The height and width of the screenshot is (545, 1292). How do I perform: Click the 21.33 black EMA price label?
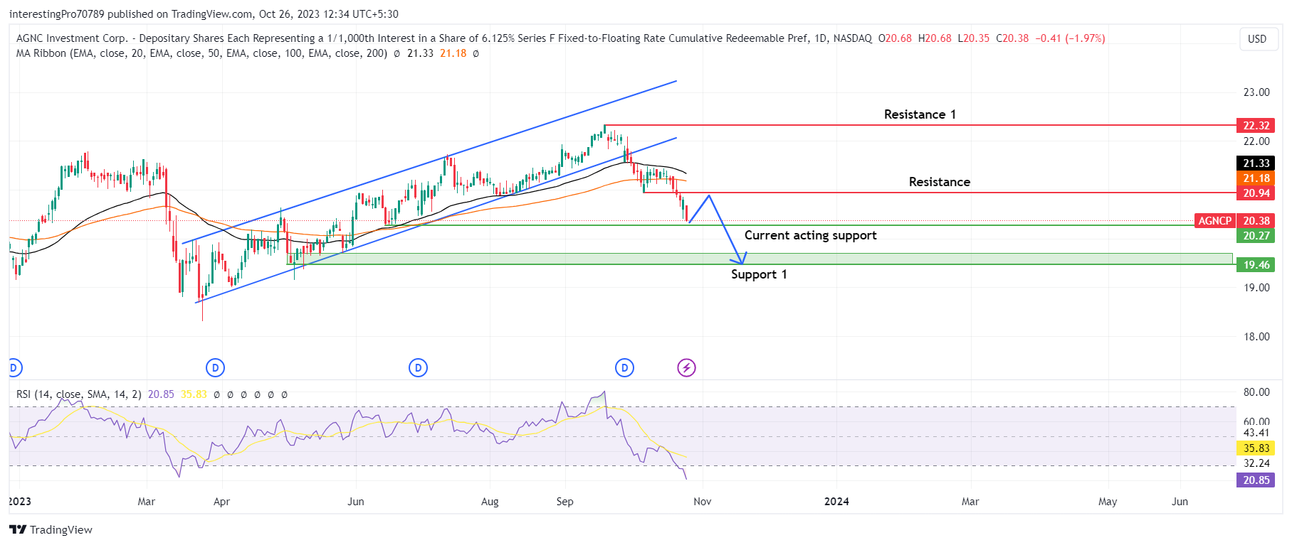tap(1256, 163)
